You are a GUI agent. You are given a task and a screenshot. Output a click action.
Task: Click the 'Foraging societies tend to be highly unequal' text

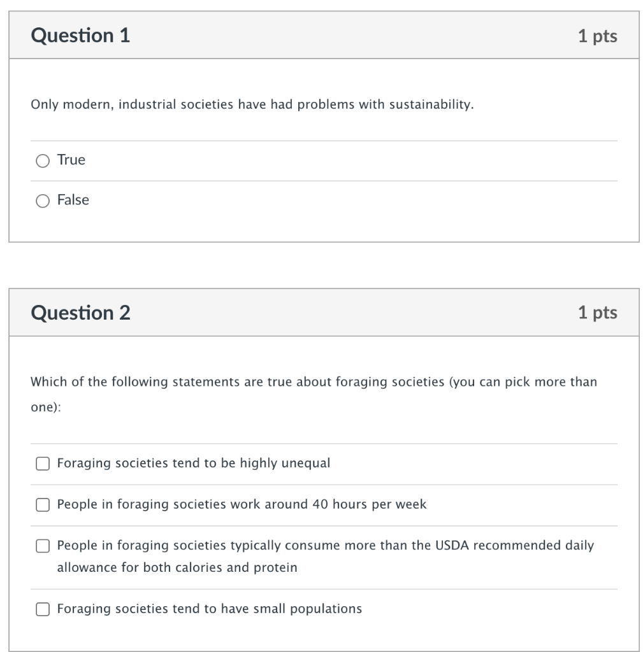click(194, 463)
